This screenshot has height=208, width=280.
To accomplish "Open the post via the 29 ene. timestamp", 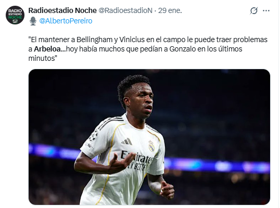I will click(170, 10).
